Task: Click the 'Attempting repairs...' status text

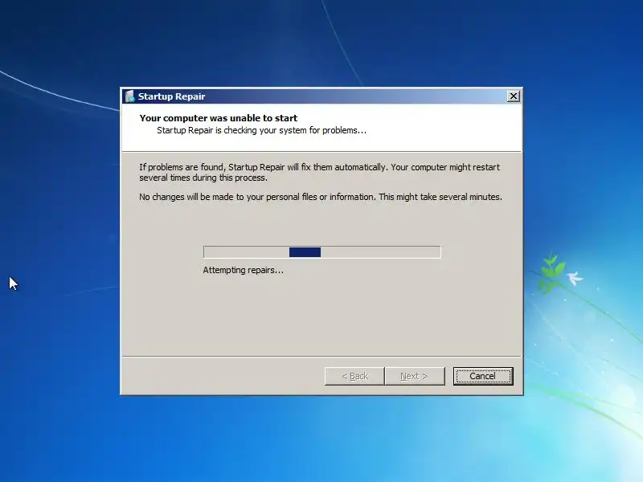Action: pyautogui.click(x=244, y=270)
